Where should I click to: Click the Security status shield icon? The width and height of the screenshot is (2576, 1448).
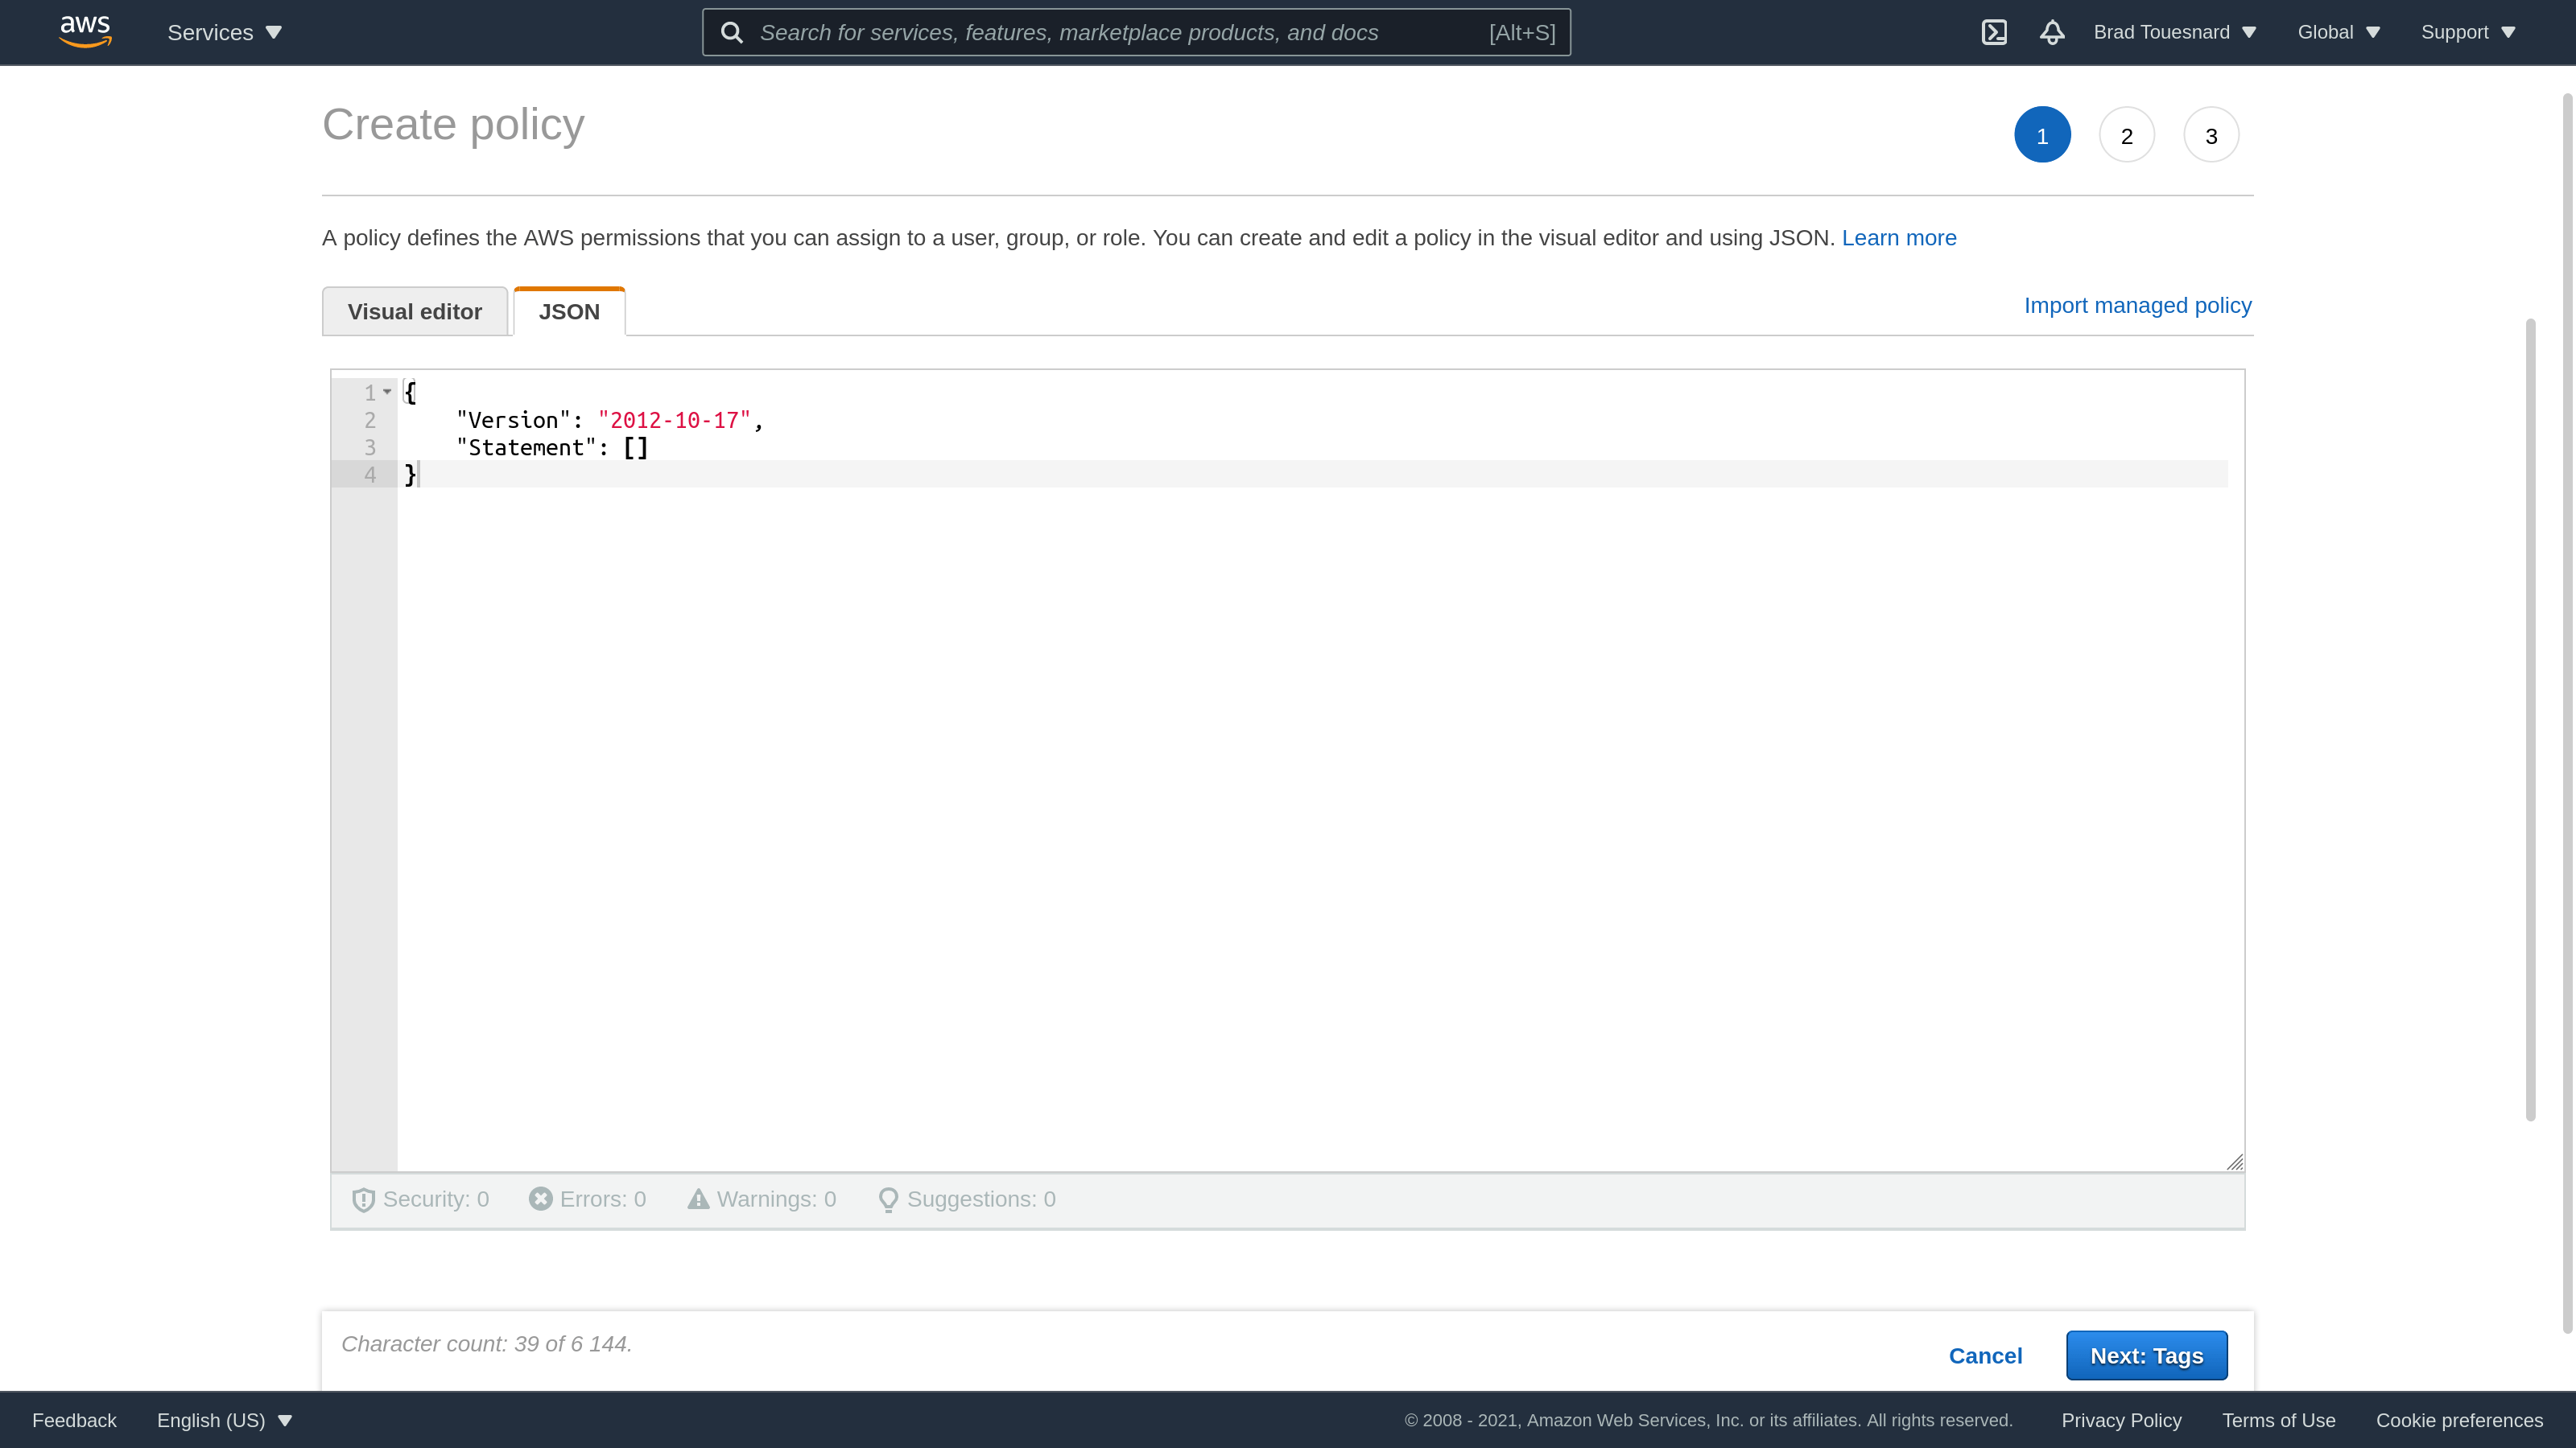click(364, 1199)
